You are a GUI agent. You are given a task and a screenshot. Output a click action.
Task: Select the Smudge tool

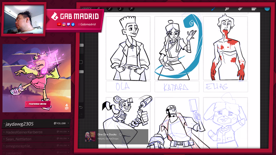[x=227, y=9]
